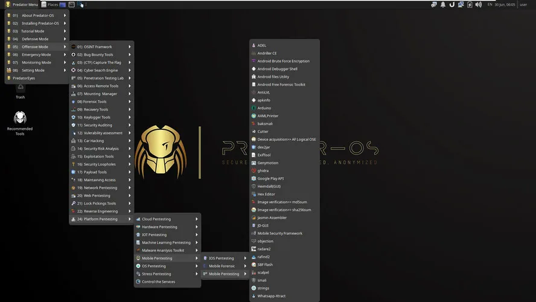Click the battery power tray icon
Viewport: 536px width, 302px height.
470,4
